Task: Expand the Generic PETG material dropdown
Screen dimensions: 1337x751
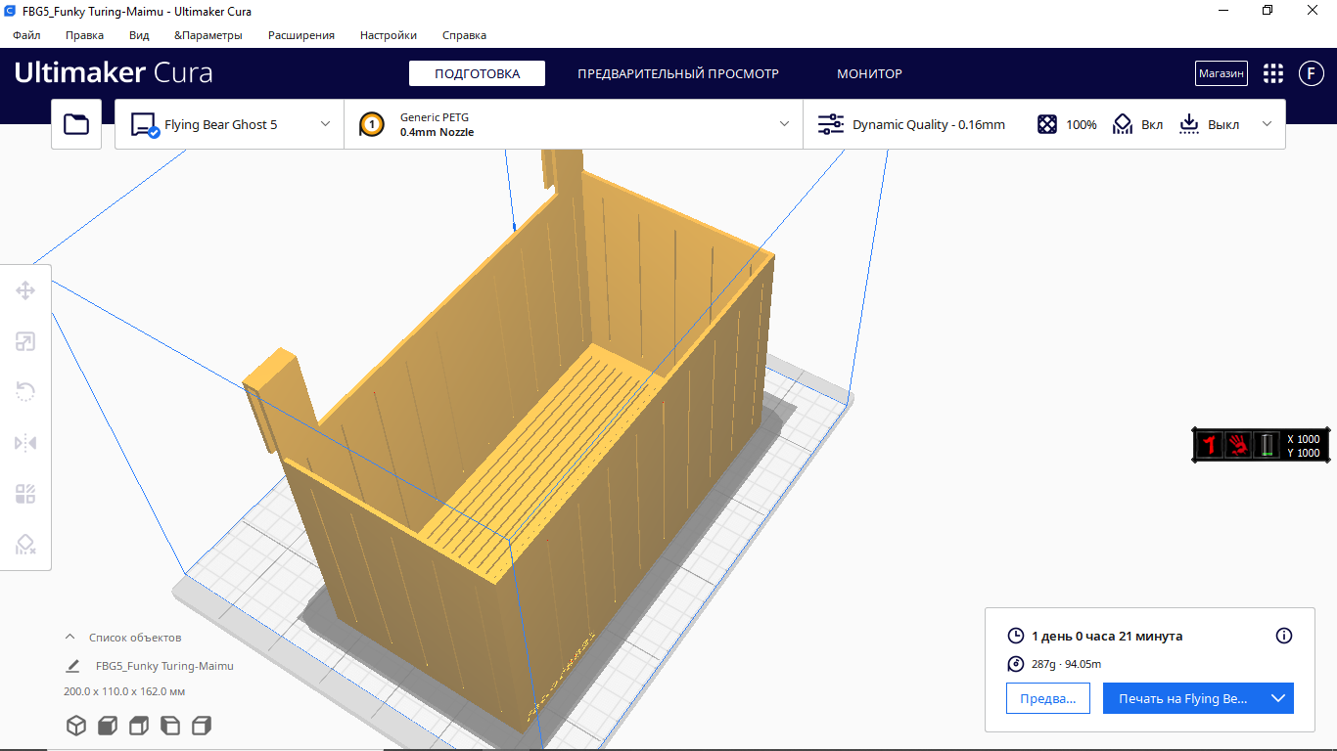Action: click(574, 124)
